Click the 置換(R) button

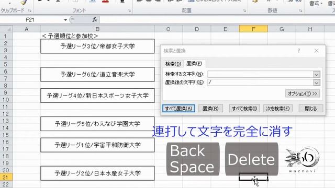[x=210, y=109]
